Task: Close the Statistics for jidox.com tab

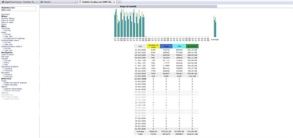Action: tap(114, 2)
